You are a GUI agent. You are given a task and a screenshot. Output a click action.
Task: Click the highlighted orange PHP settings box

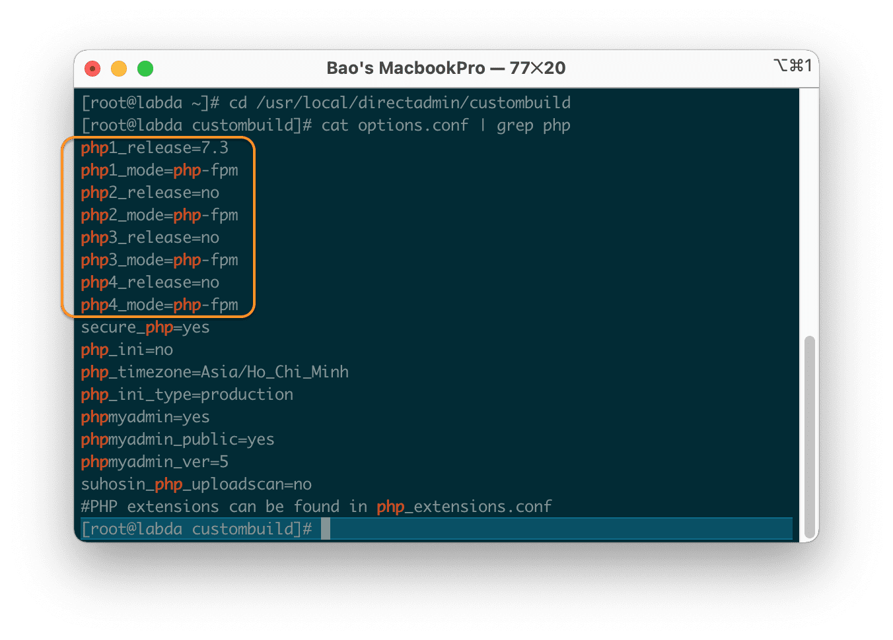click(x=159, y=227)
